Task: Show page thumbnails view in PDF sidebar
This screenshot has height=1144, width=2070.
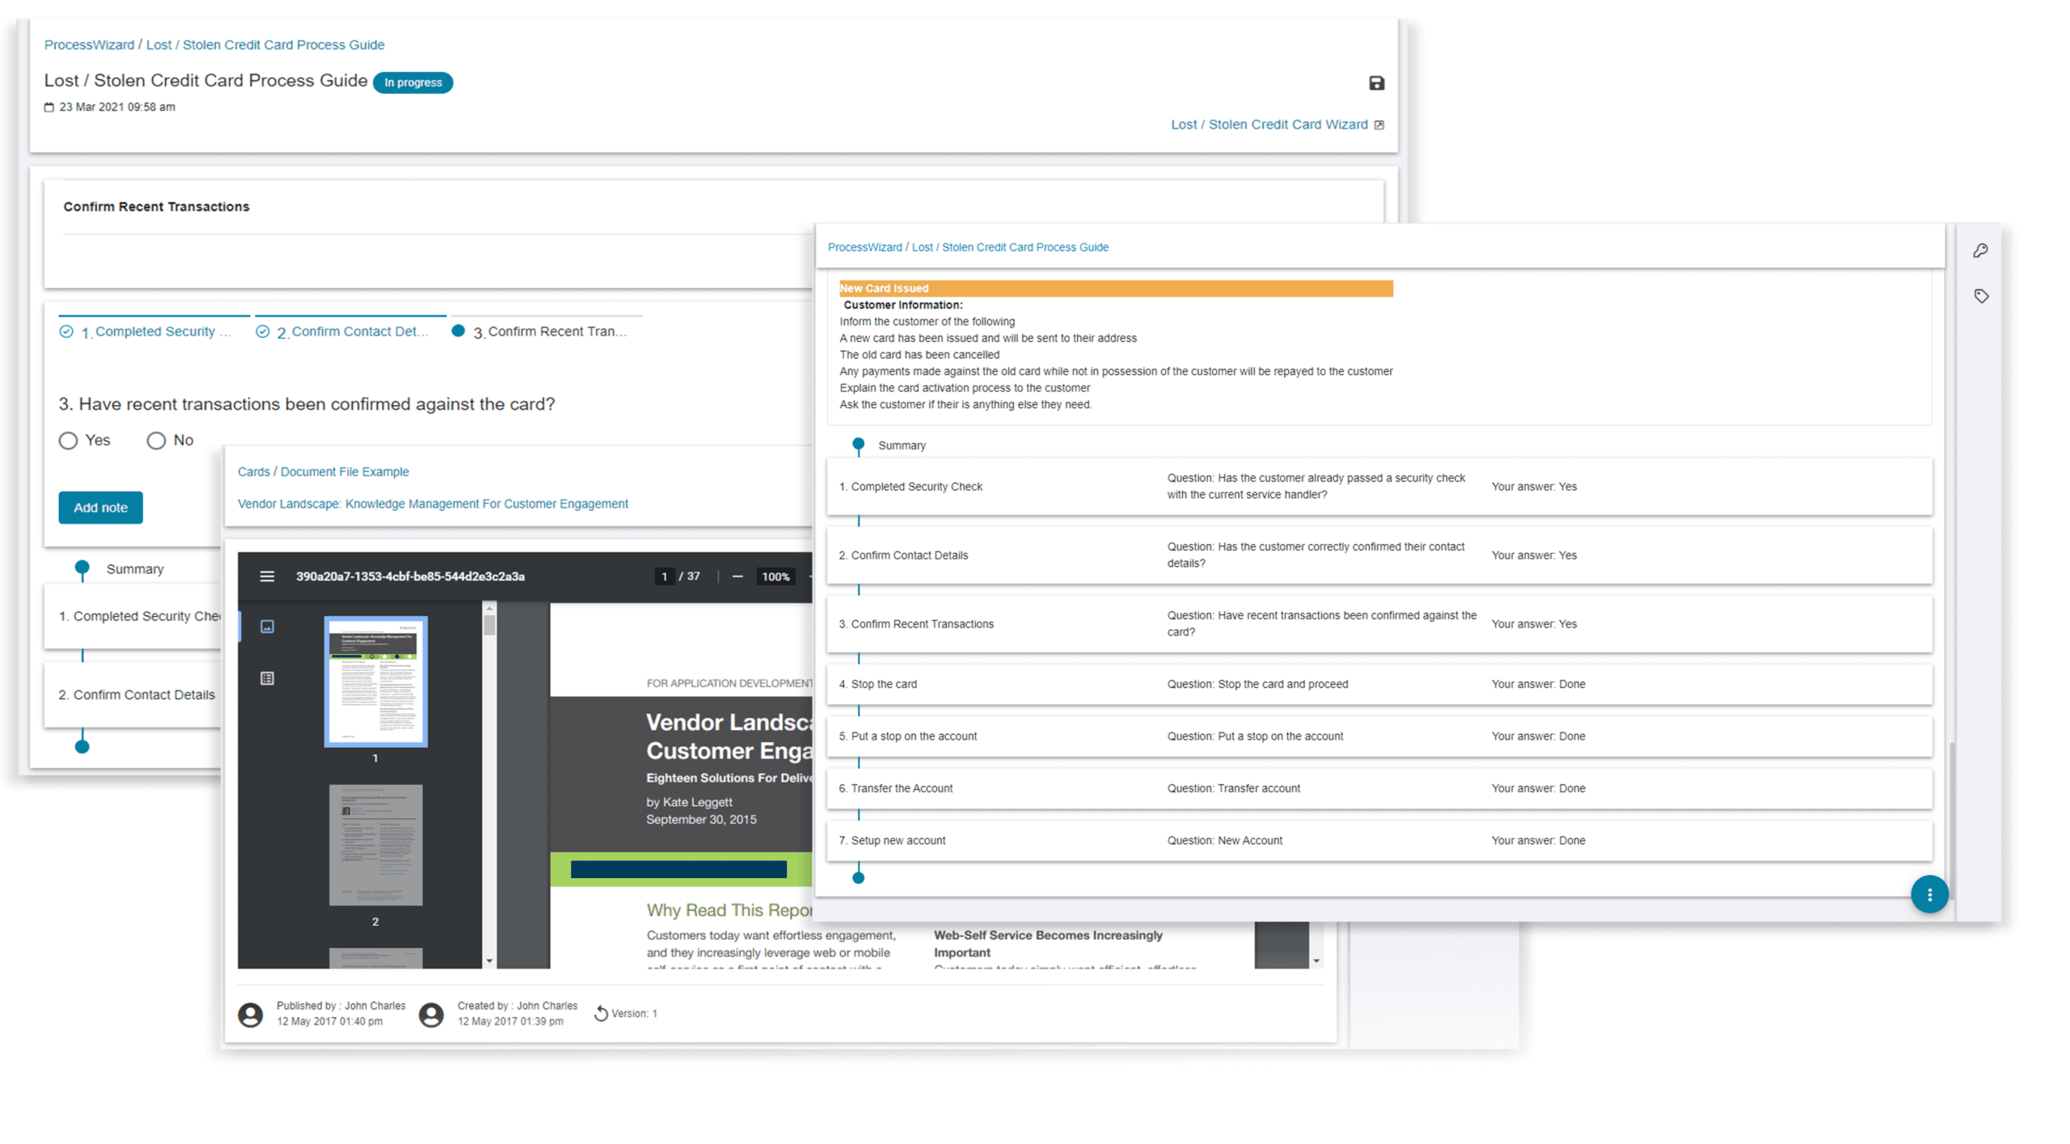Action: click(x=267, y=627)
